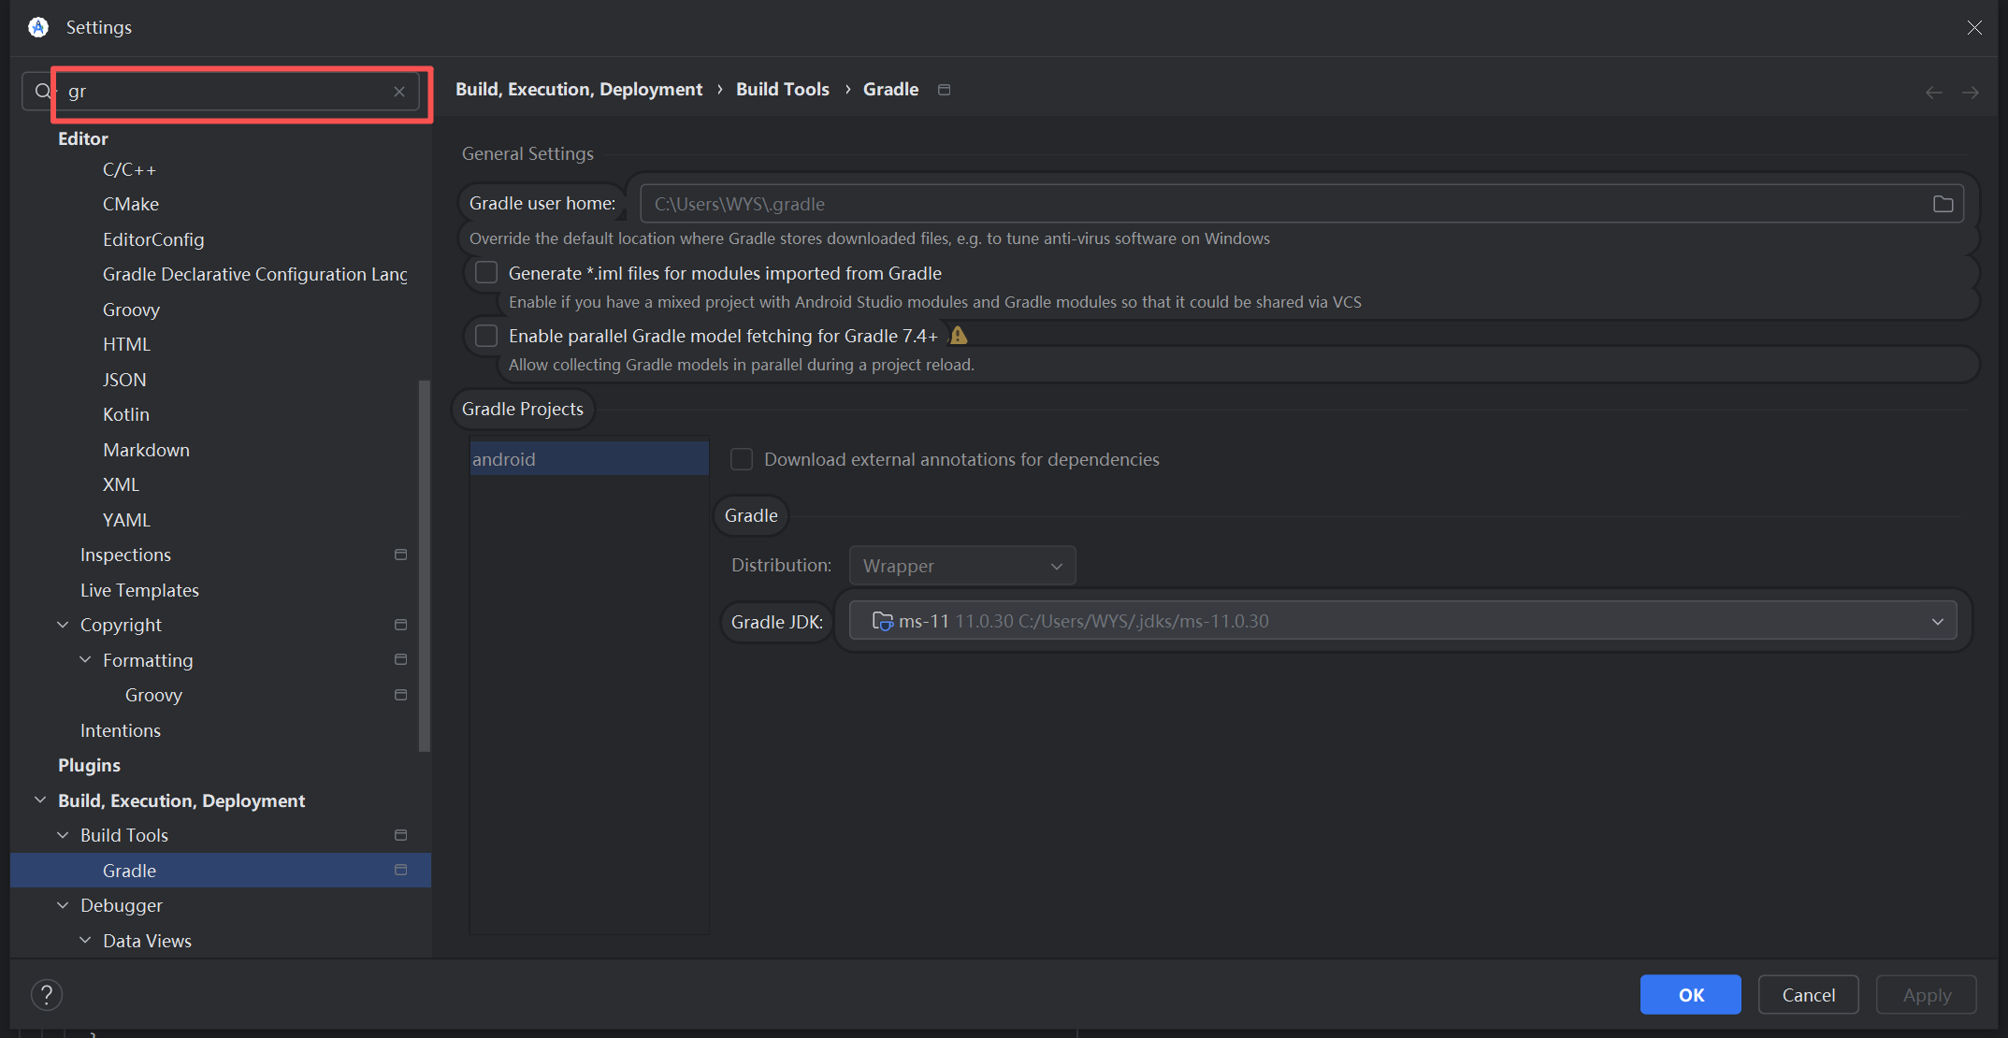Screen dimensions: 2008x1038
Task: Check Download external annotations for dependencies
Action: (742, 459)
